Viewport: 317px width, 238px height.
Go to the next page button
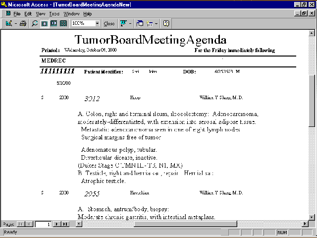pyautogui.click(x=57, y=224)
